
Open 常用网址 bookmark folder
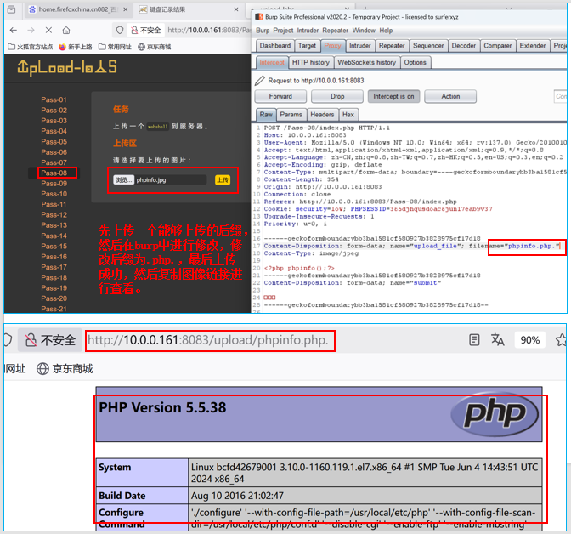pyautogui.click(x=115, y=47)
